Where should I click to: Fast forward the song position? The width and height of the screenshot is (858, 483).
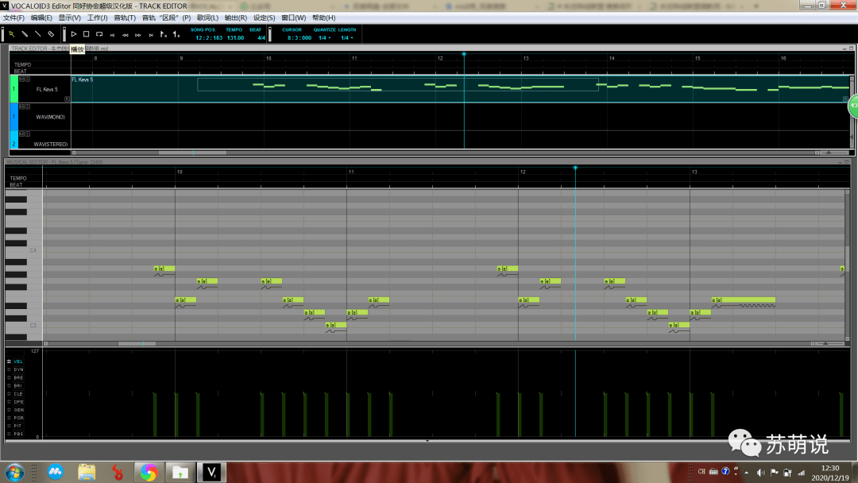pyautogui.click(x=138, y=34)
